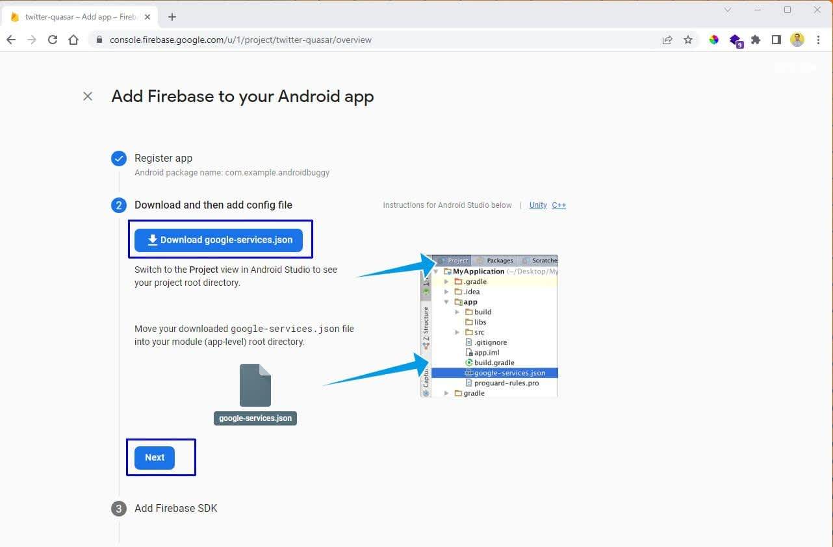Click the Add Firebase to your Android app title
833x547 pixels.
point(242,97)
